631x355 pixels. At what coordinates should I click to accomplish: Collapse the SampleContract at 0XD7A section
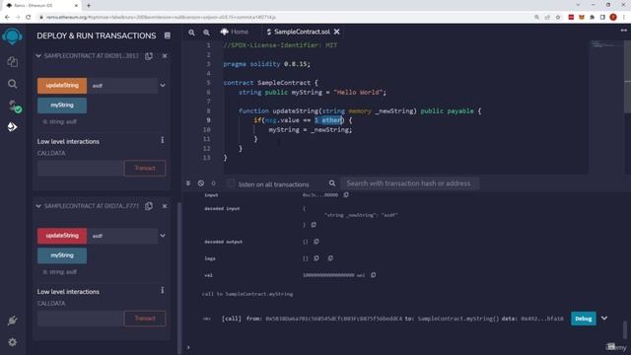pos(38,206)
